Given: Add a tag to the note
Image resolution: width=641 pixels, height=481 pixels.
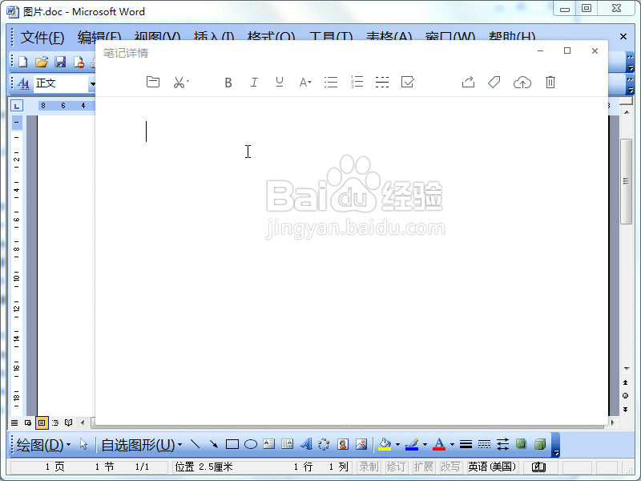Looking at the screenshot, I should tap(494, 83).
